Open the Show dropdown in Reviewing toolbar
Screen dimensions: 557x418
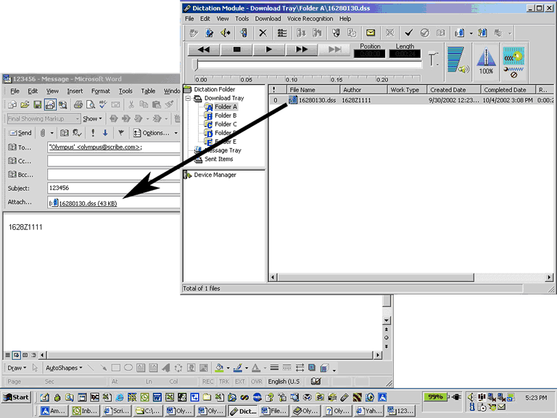click(92, 119)
